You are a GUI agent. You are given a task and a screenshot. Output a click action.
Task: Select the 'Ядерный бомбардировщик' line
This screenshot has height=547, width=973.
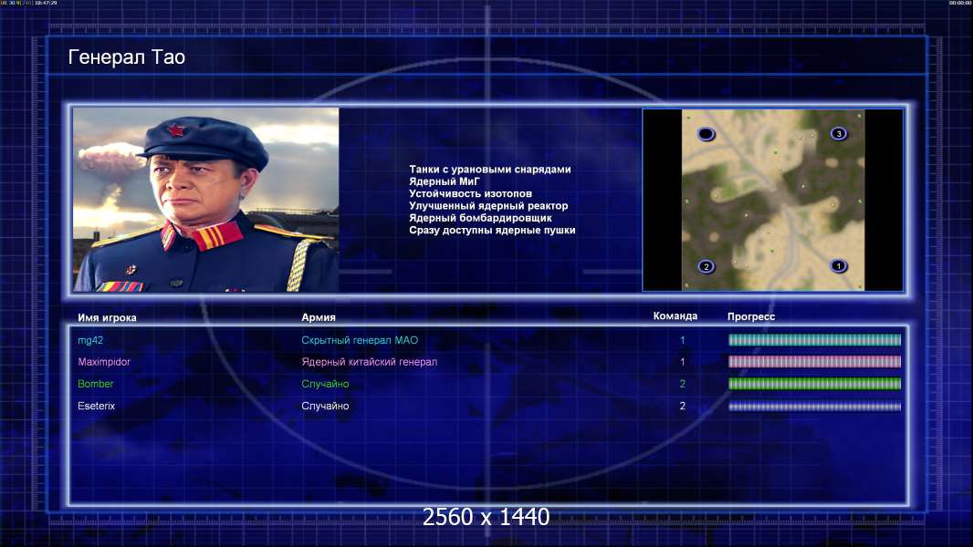tap(480, 218)
